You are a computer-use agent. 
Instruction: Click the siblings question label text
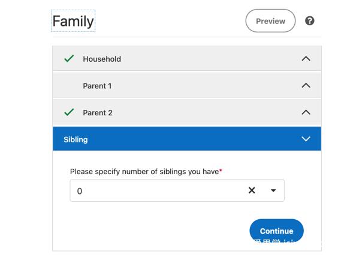146,172
